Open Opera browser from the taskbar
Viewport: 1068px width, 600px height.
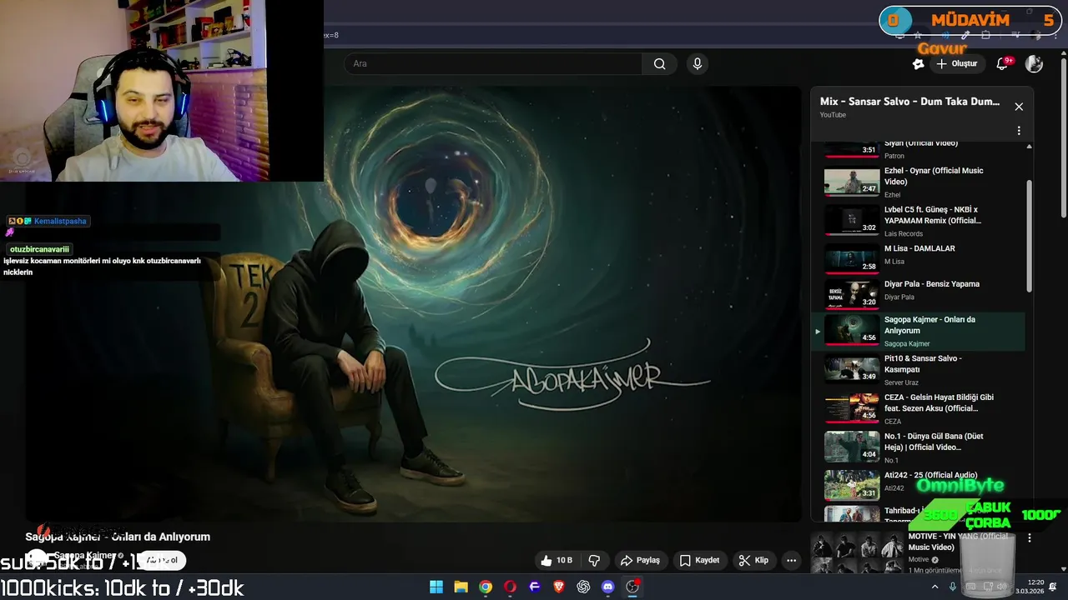pos(510,587)
